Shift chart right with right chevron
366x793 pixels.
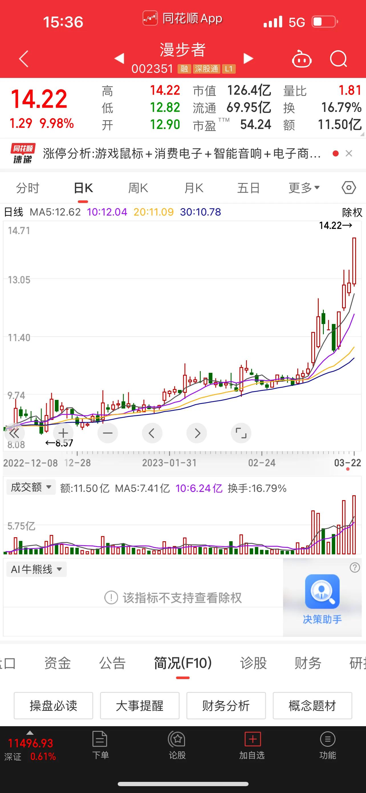point(197,433)
